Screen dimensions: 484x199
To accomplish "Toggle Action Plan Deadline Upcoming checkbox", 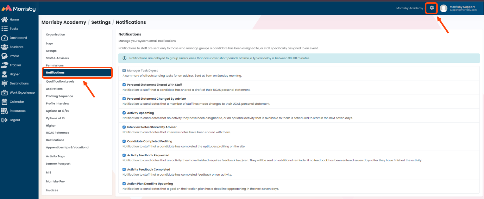I will [x=124, y=183].
